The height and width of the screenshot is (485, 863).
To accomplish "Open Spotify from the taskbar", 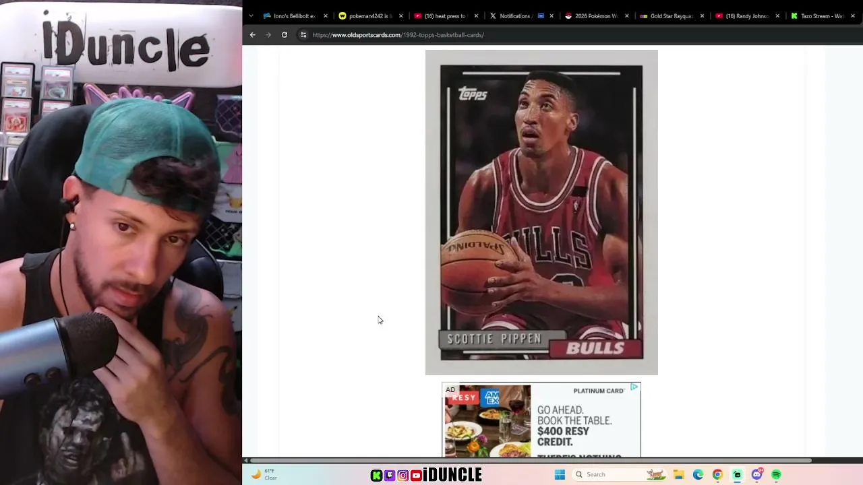I will click(777, 475).
